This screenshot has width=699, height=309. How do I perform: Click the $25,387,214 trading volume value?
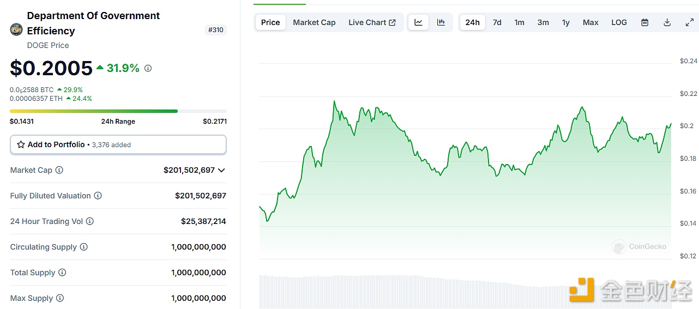tap(203, 221)
